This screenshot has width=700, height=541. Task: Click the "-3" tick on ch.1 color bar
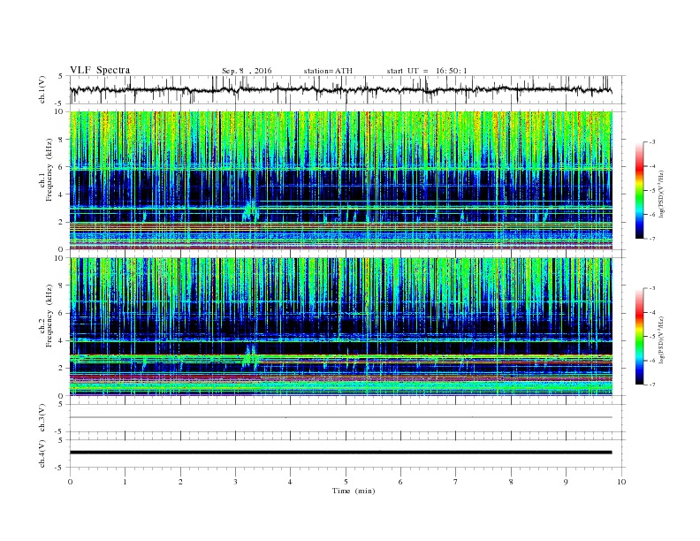(652, 142)
